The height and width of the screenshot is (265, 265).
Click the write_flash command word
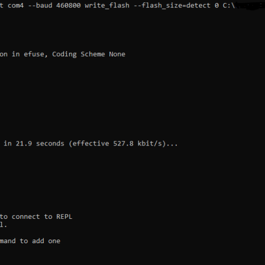[107, 6]
